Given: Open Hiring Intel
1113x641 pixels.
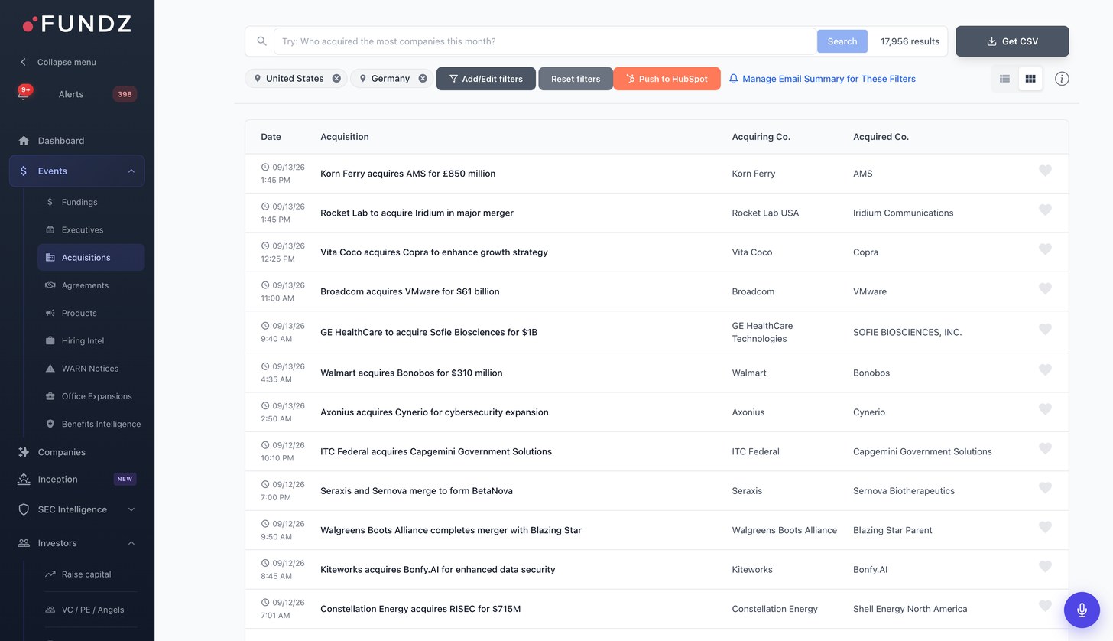Looking at the screenshot, I should (83, 341).
